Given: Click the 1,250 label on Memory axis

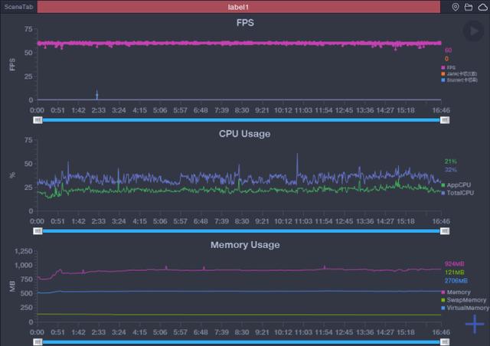Looking at the screenshot, I should click(24, 251).
